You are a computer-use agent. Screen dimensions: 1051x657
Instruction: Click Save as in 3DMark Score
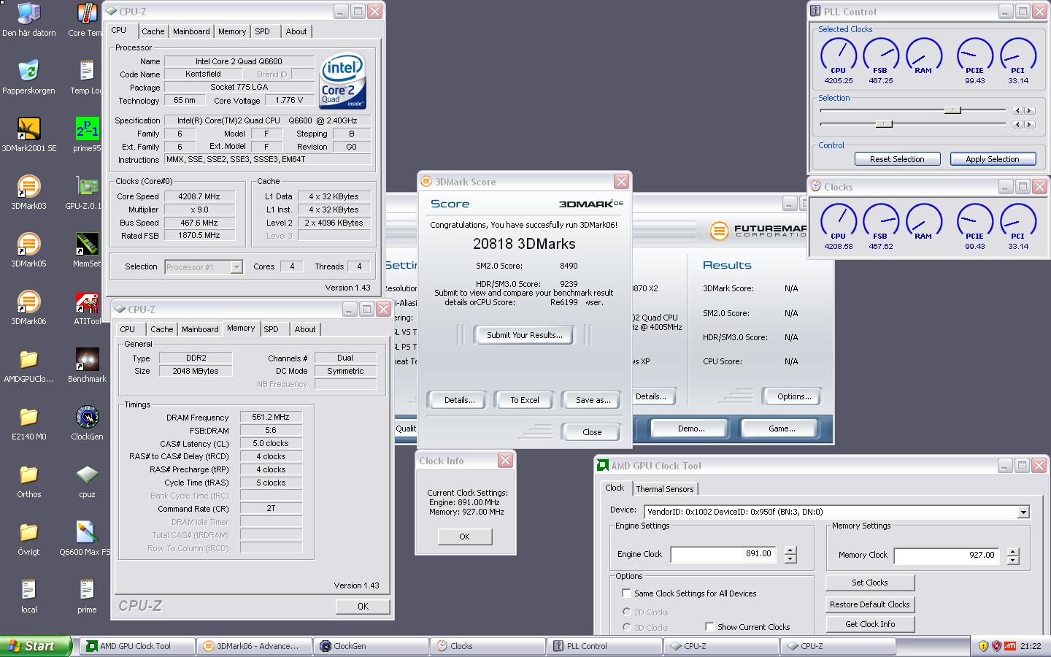(x=593, y=400)
